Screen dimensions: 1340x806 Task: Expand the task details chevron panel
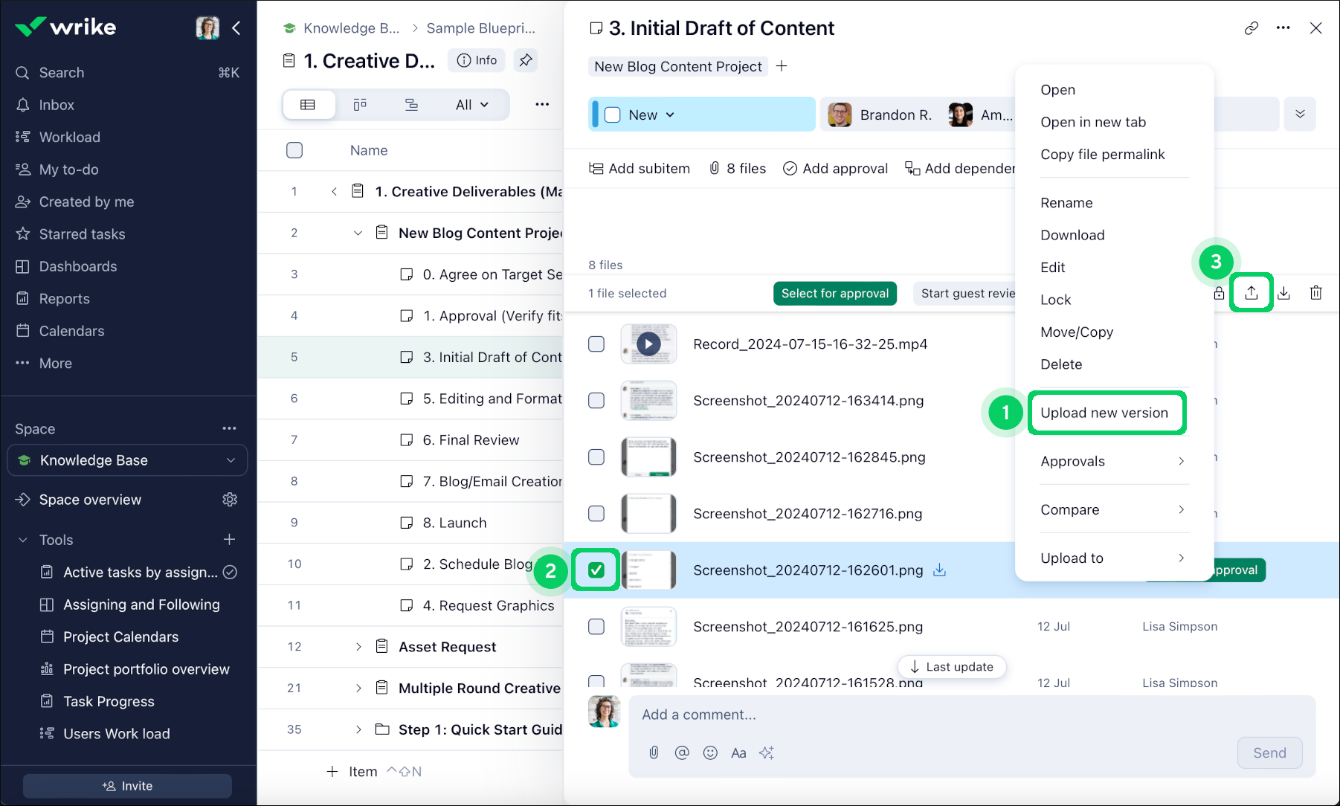pos(1300,115)
